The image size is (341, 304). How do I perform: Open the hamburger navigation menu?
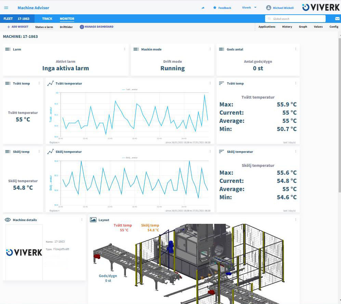click(6, 8)
